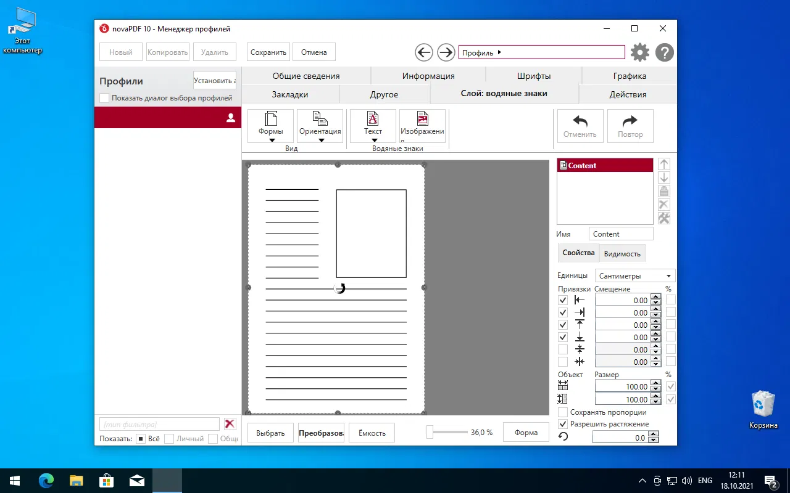Navigate forward with the right arrow

click(446, 52)
